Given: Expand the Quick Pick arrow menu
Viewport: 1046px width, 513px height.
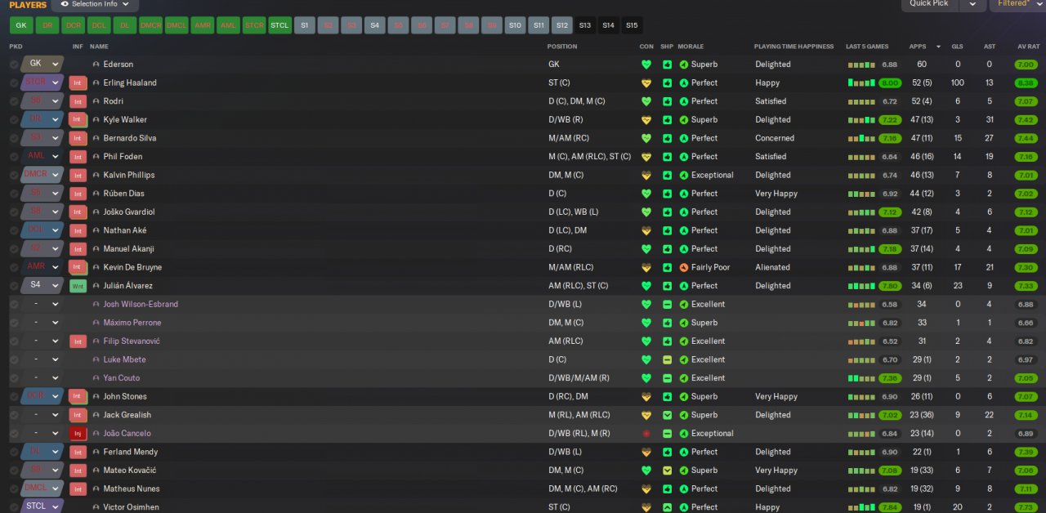Looking at the screenshot, I should pos(972,3).
